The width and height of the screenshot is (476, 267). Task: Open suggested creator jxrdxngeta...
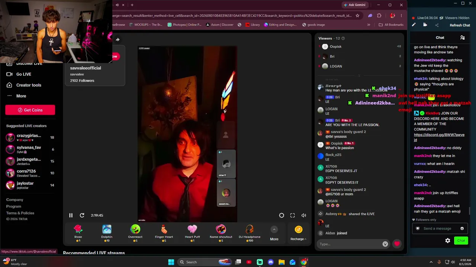tap(30, 161)
